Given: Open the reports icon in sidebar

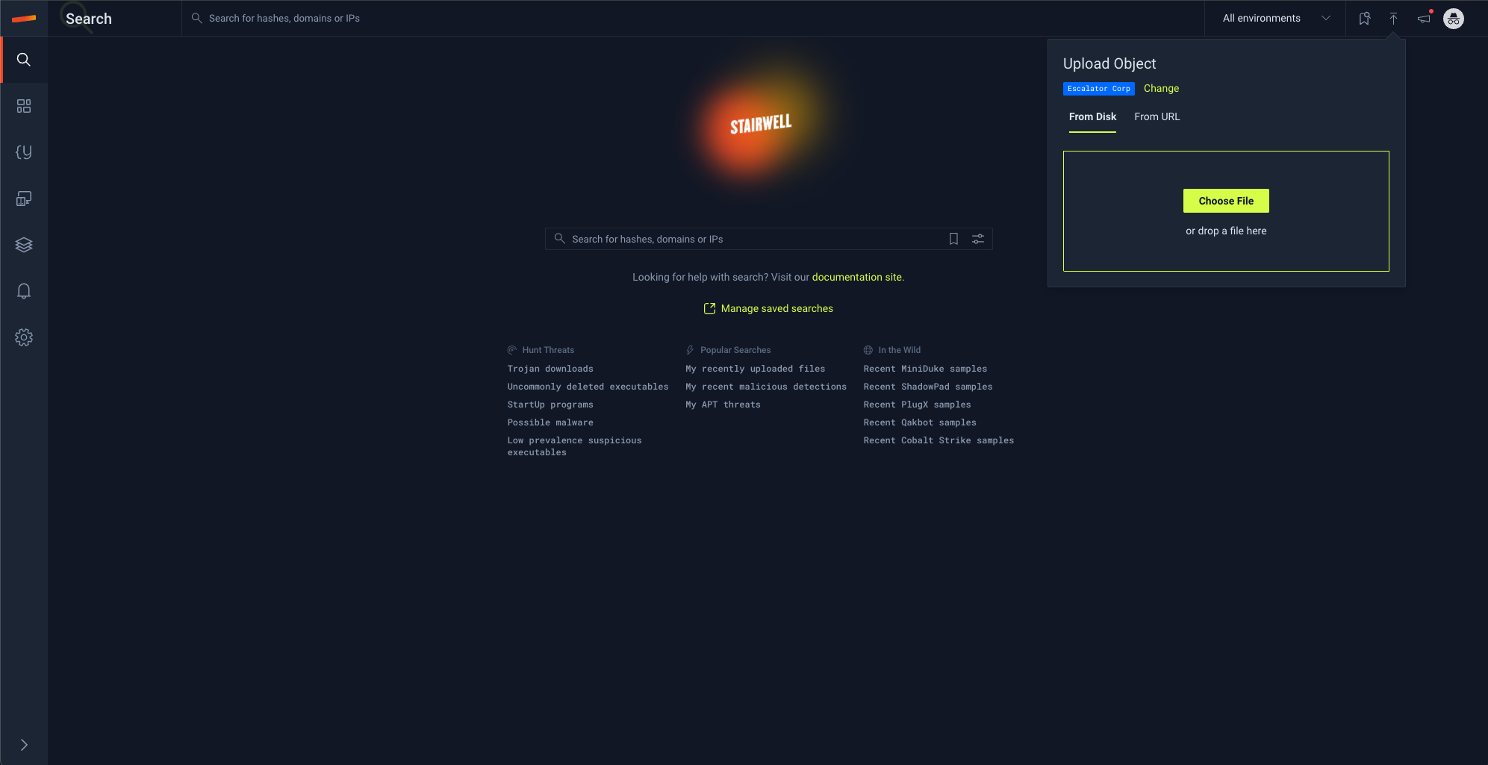Looking at the screenshot, I should point(24,199).
